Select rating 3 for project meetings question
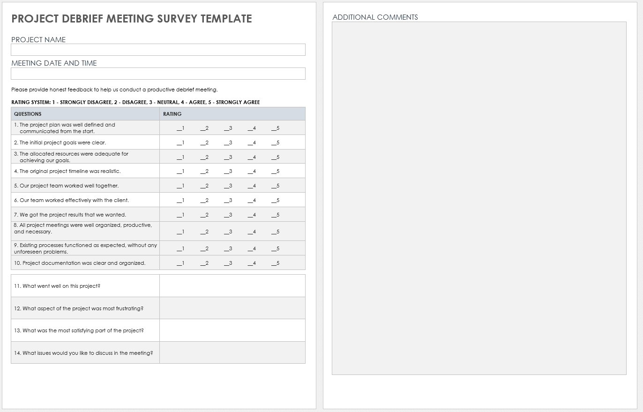The image size is (643, 412). point(228,232)
